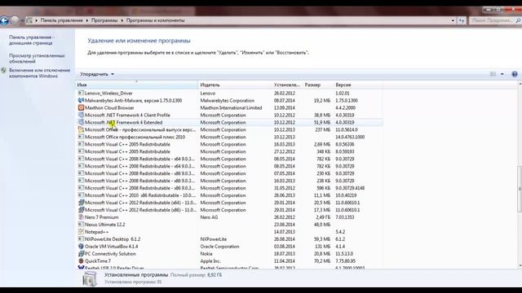Click Программы и компоненты breadcrumb
Screen dimensions: 522x293
coord(155,20)
